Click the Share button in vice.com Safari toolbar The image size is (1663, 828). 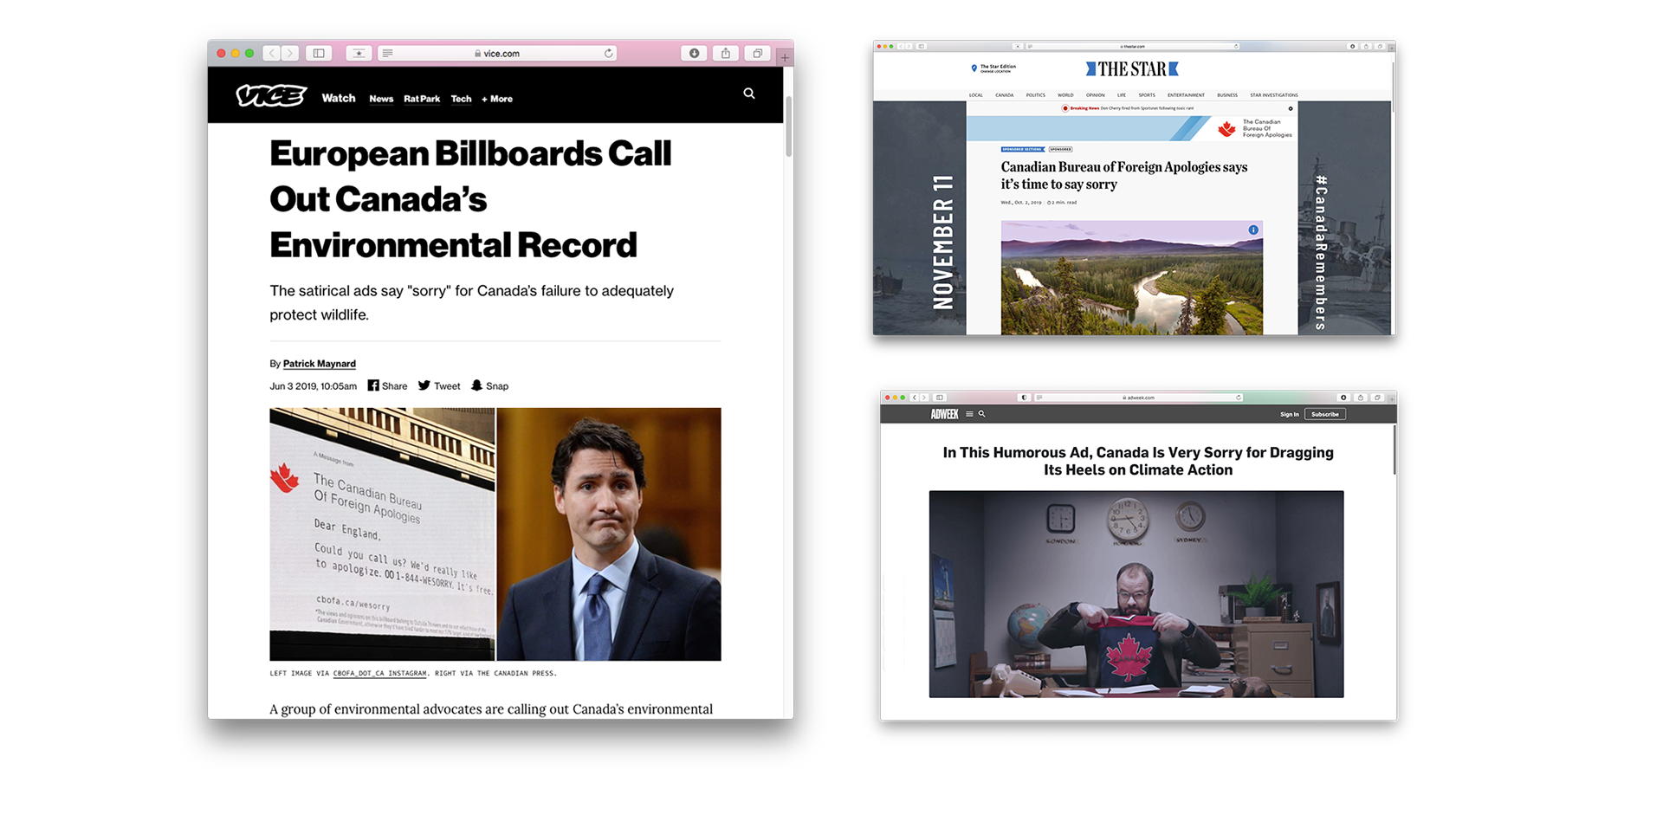726,53
